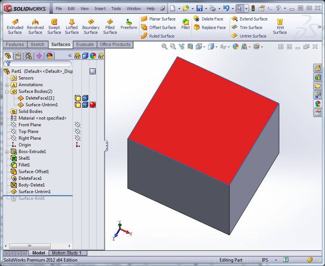Activate the Knit Surface command
The image size is (325, 266).
tap(280, 26)
